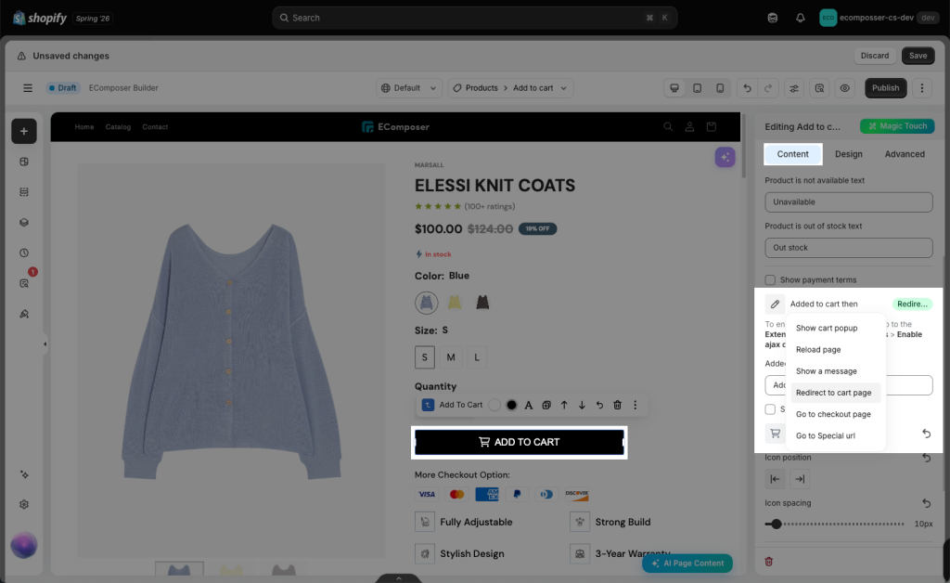
Task: Choose Go to Special url option
Action: [x=836, y=435]
